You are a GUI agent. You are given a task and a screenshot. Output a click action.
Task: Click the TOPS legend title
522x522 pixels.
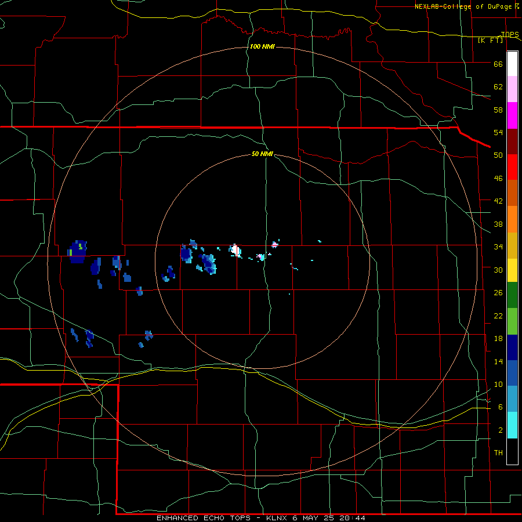pyautogui.click(x=510, y=35)
